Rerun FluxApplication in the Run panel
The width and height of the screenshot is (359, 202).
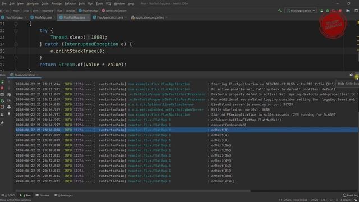pos(2,82)
